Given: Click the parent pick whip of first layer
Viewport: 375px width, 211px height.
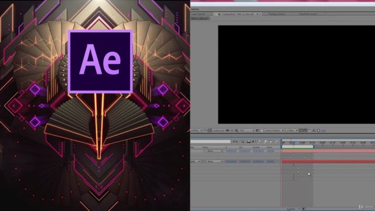Looking at the screenshot, I should [x=204, y=151].
